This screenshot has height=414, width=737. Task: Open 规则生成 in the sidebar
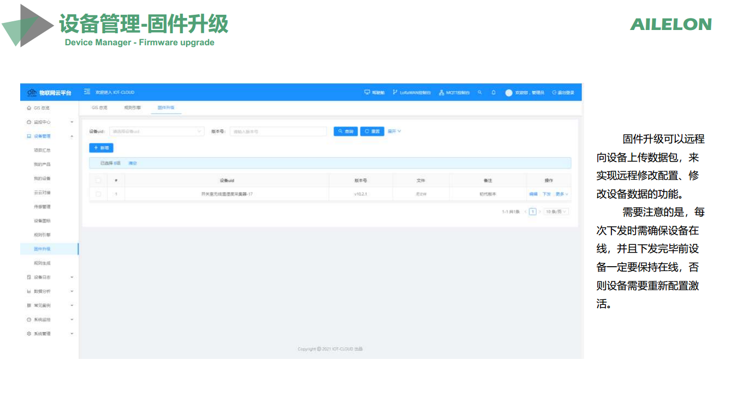tap(42, 263)
